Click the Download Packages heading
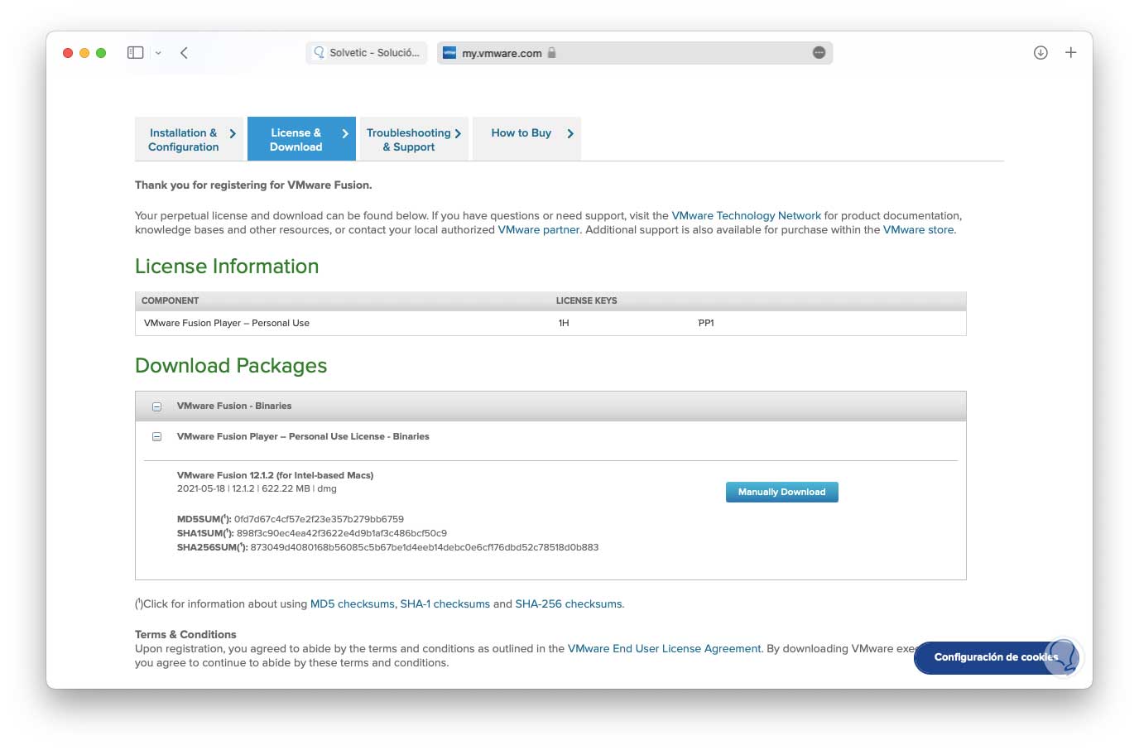1139x750 pixels. coord(231,365)
